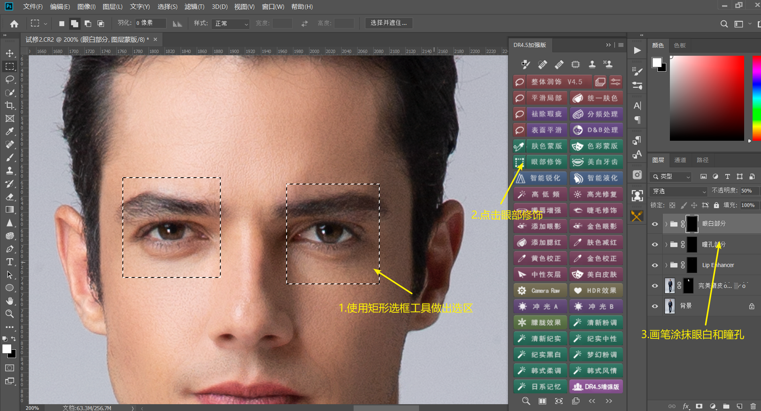
Task: Click the 背景 layer thumbnail
Action: (669, 306)
